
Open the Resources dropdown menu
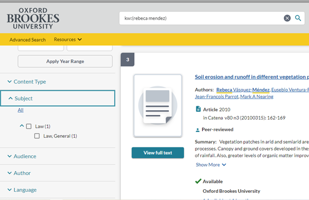pos(68,40)
